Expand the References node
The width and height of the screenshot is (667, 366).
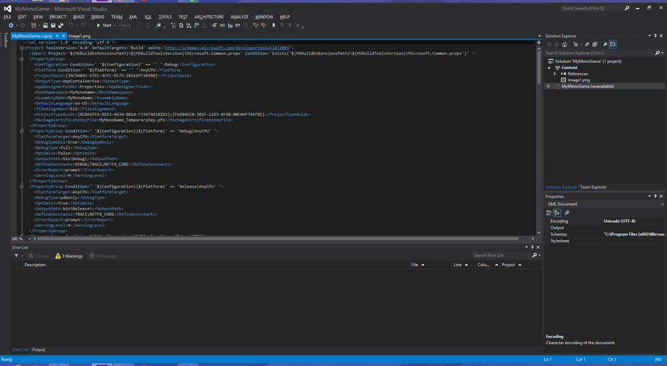pyautogui.click(x=555, y=74)
